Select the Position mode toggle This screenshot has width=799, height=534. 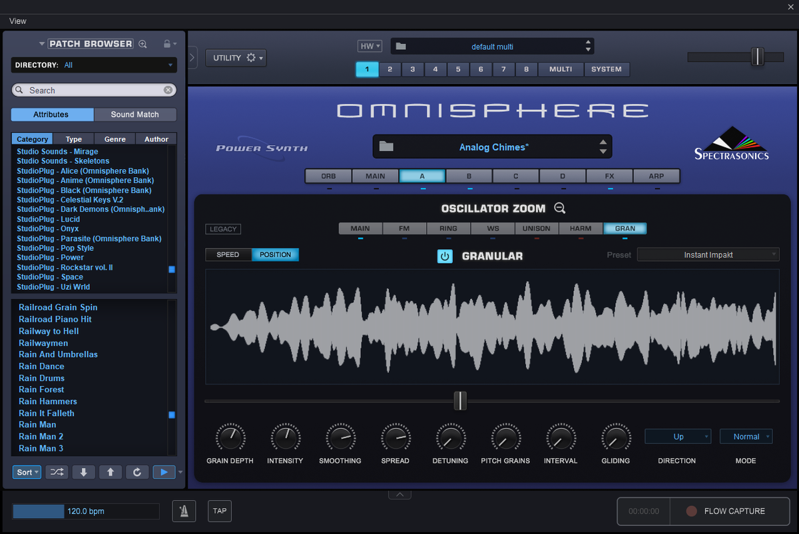click(276, 254)
